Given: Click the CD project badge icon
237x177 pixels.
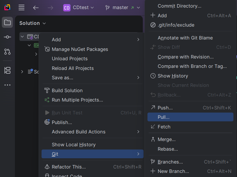Looking at the screenshot, I should click(67, 8).
